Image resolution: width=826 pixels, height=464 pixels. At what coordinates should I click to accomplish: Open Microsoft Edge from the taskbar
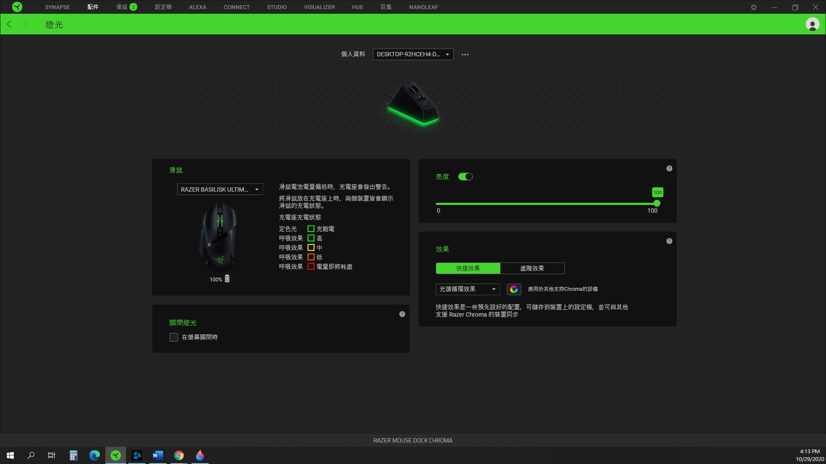[x=95, y=455]
